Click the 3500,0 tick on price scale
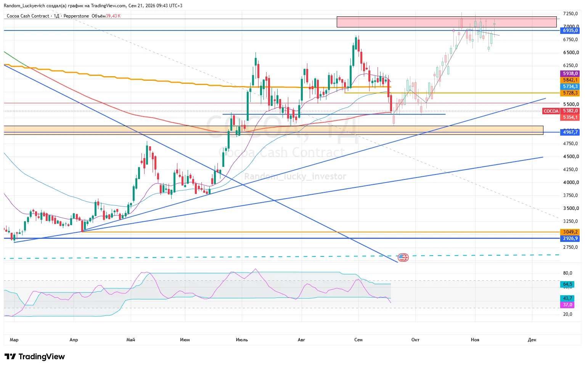Image resolution: width=585 pixels, height=368 pixels. tap(571, 208)
